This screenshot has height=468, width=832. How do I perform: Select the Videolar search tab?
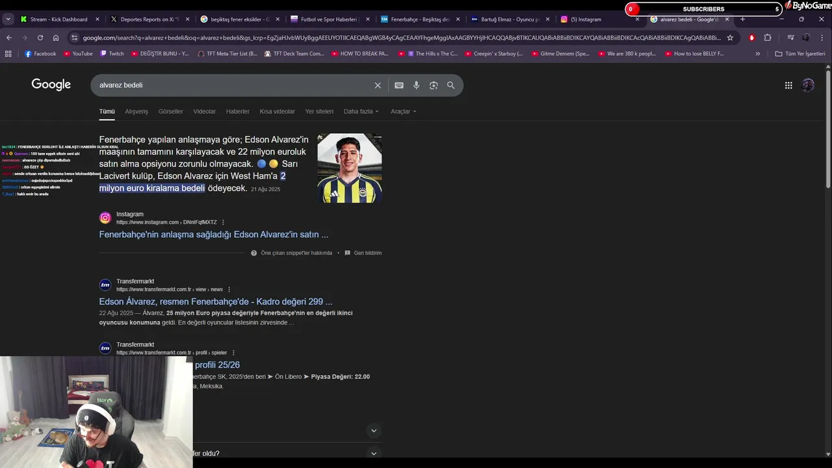(204, 111)
